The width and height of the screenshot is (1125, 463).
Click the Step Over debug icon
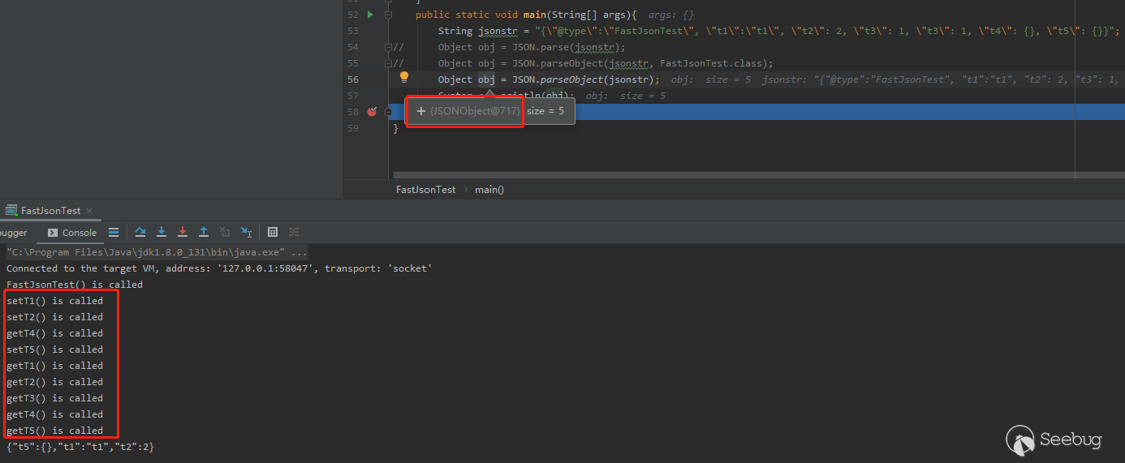[x=140, y=232]
